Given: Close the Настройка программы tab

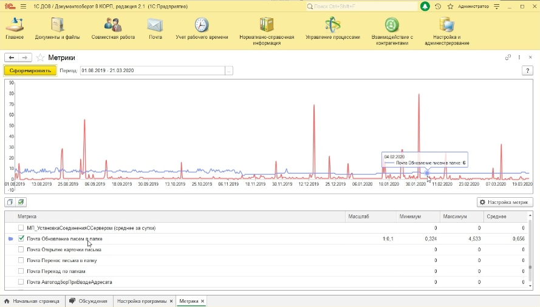Looking at the screenshot, I should click(x=171, y=301).
